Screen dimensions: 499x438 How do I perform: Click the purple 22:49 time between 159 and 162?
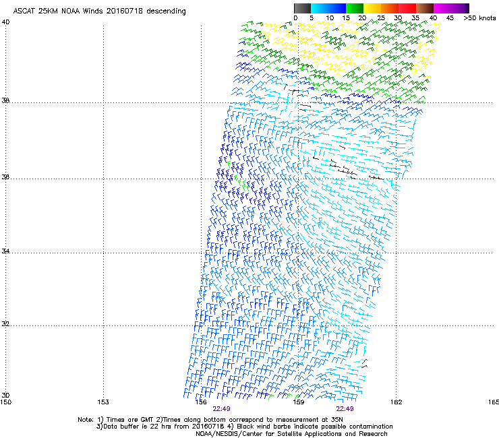[345, 409]
